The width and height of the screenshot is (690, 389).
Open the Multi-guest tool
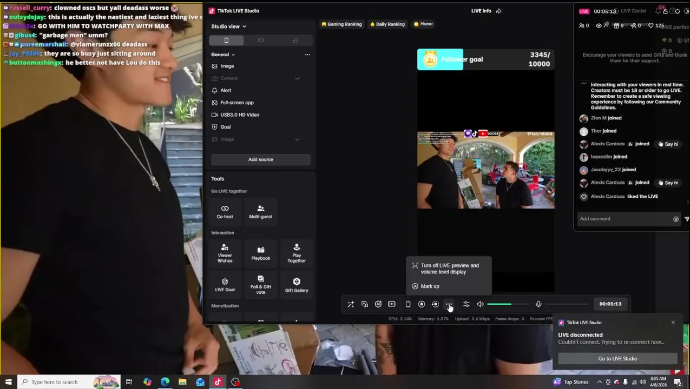click(261, 212)
